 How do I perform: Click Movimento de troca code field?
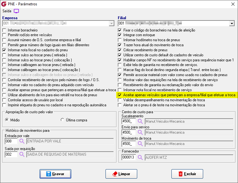click(x=129, y=144)
